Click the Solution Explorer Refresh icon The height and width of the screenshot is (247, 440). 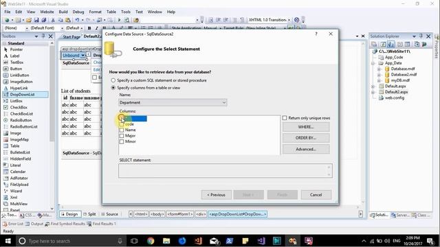pyautogui.click(x=383, y=44)
